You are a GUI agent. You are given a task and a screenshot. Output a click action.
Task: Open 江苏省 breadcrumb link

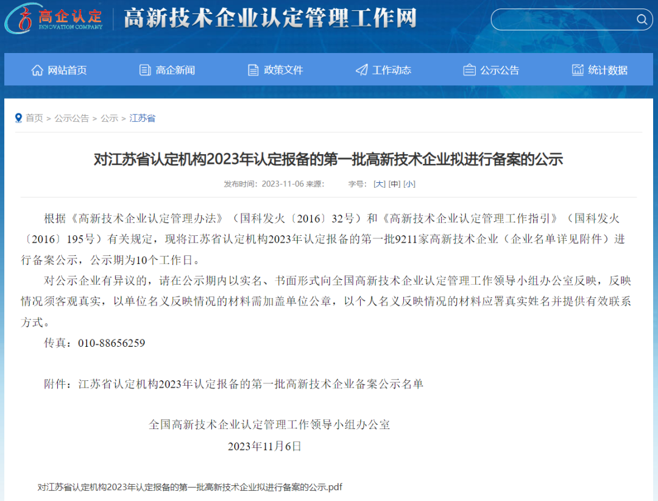[142, 118]
